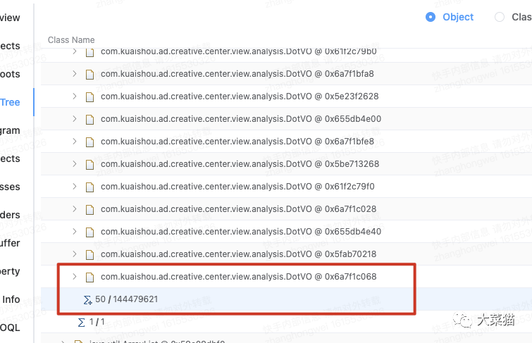Click the Class Name column header
The height and width of the screenshot is (343, 532).
[71, 40]
